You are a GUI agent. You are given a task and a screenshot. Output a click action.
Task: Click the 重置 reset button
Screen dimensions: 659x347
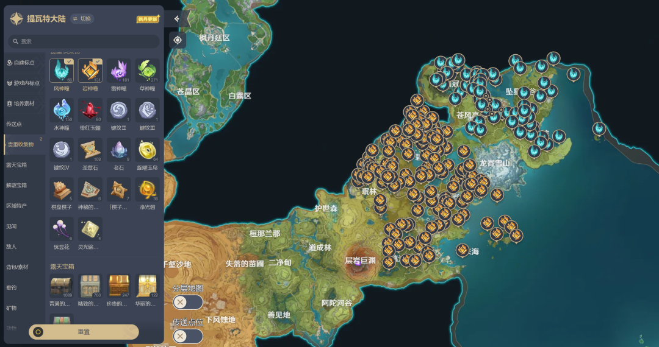click(84, 332)
